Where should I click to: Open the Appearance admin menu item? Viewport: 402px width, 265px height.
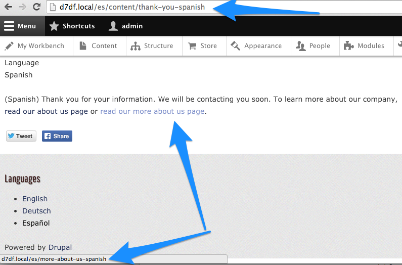[259, 46]
